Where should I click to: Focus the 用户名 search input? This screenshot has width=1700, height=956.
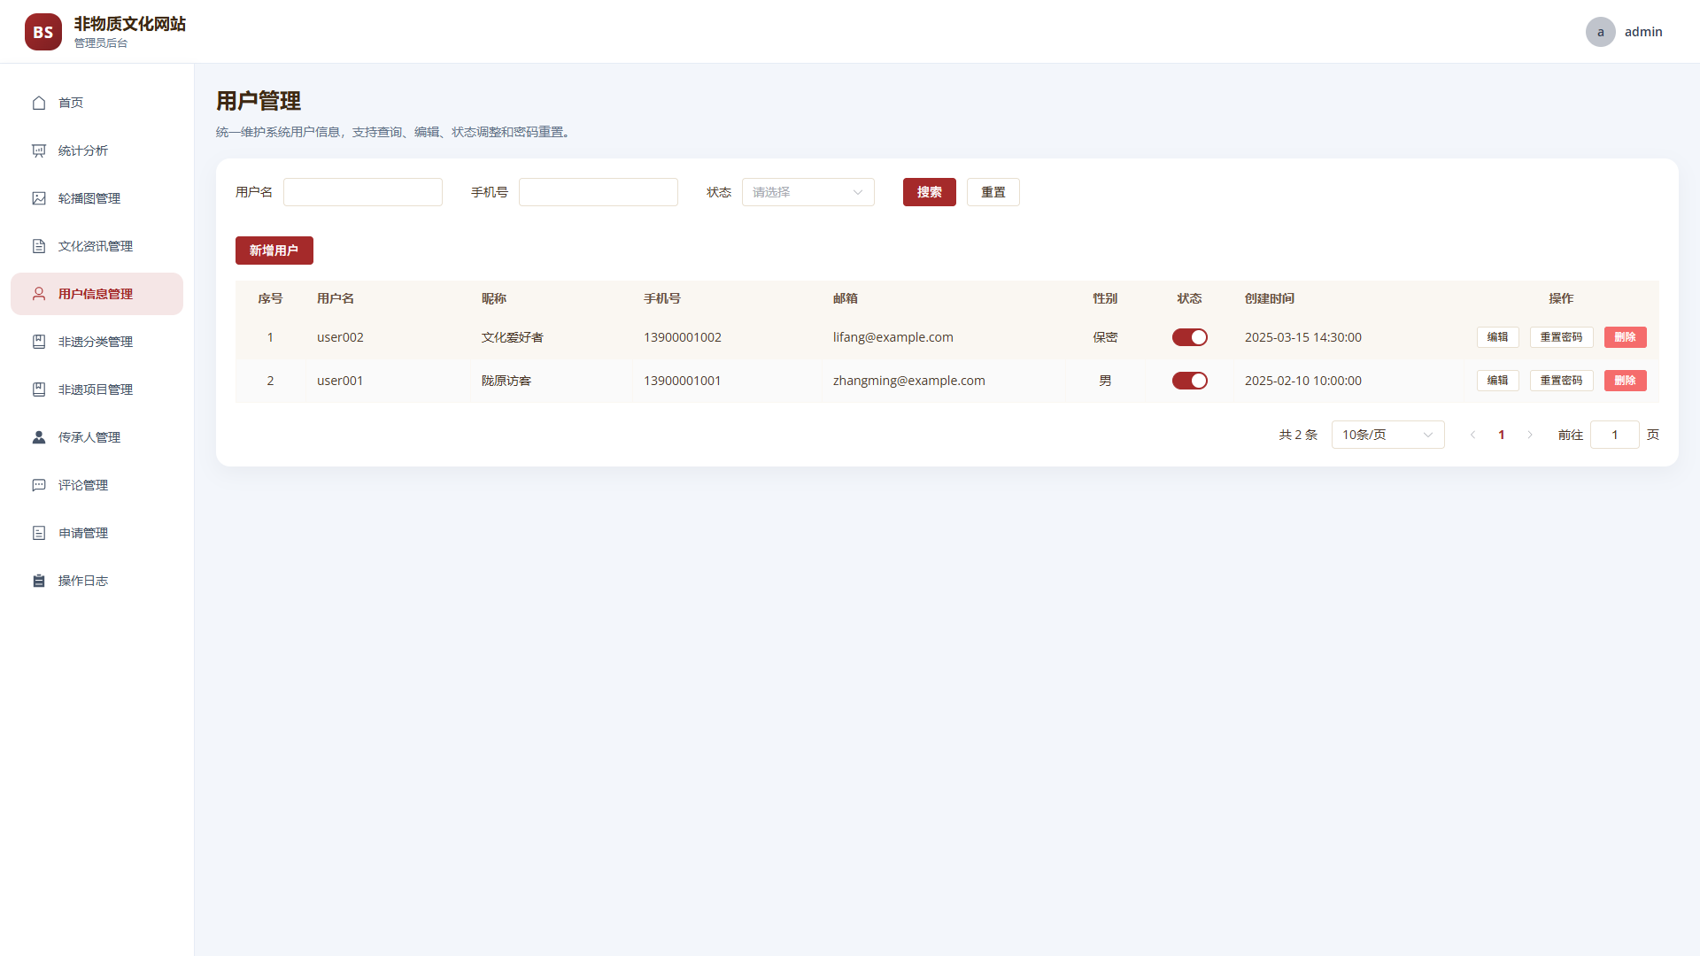(x=363, y=192)
